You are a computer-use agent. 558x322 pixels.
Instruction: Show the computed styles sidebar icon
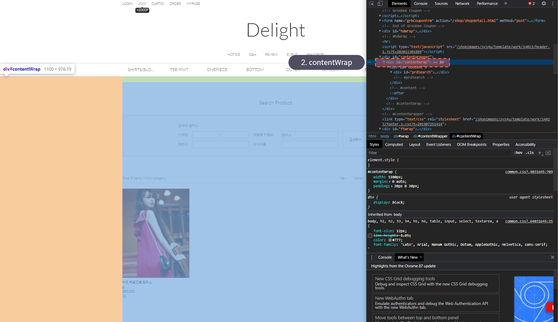(548, 153)
